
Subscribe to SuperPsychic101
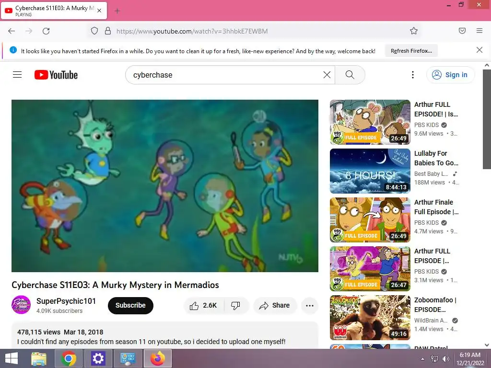[x=130, y=305]
